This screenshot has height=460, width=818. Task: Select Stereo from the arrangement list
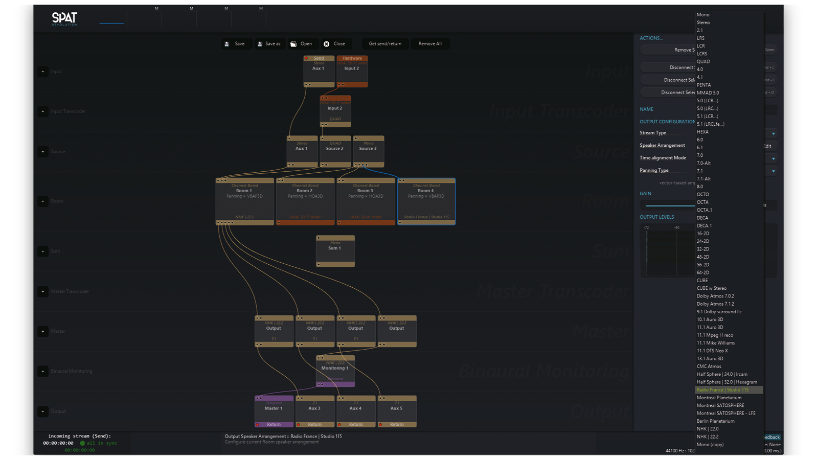pyautogui.click(x=729, y=22)
